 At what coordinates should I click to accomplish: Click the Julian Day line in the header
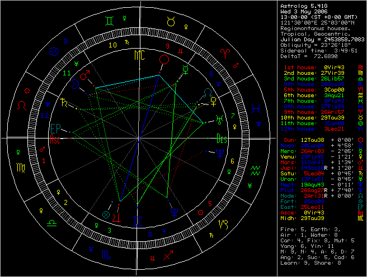click(x=322, y=39)
